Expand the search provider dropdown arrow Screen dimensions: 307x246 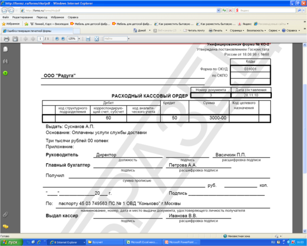pyautogui.click(x=304, y=11)
